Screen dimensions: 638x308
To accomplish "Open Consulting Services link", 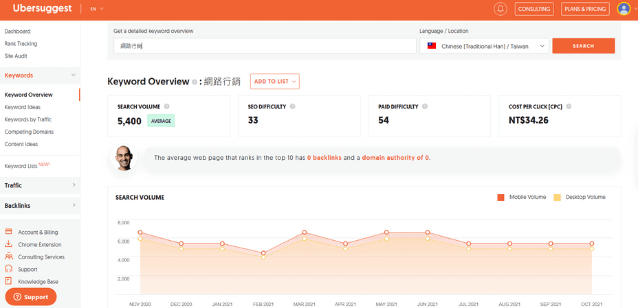I will click(x=41, y=257).
